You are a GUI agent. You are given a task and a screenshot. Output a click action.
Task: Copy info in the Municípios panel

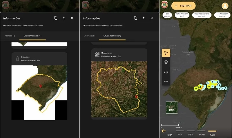point(135,18)
